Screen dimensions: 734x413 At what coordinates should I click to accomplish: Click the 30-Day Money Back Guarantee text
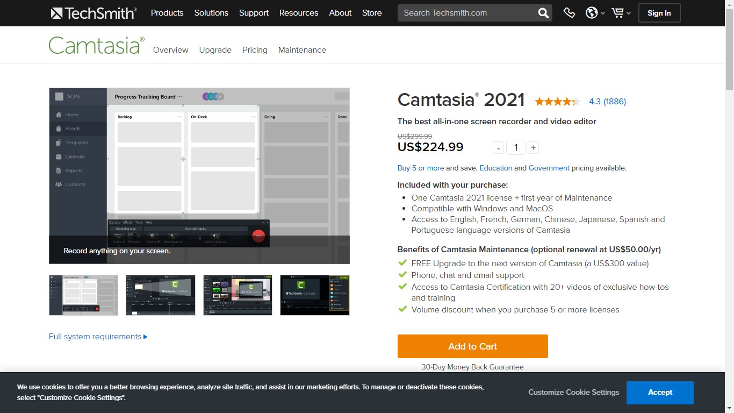pyautogui.click(x=472, y=367)
